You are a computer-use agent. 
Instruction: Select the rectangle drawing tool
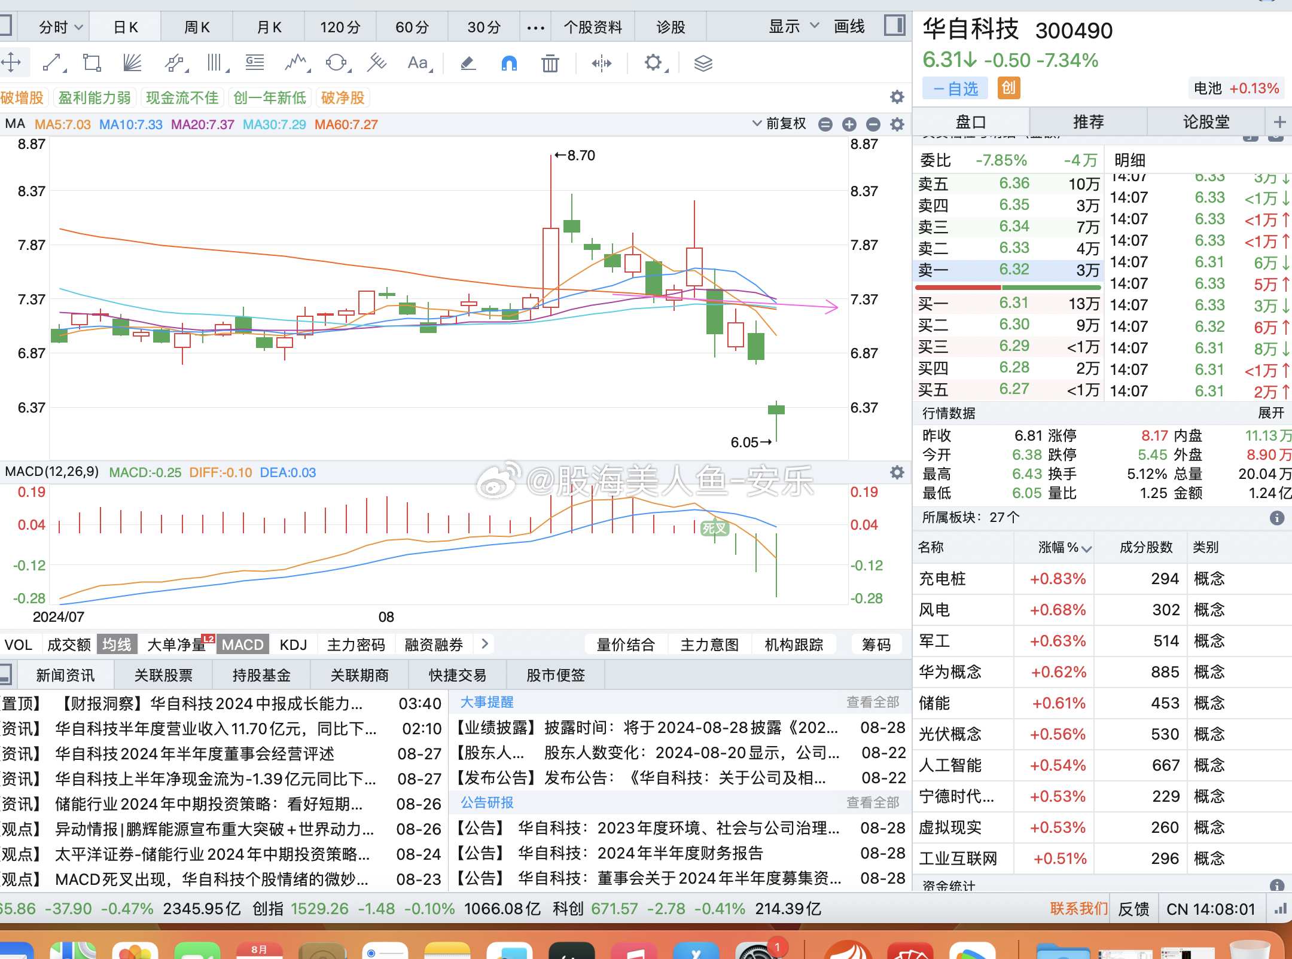pos(92,63)
